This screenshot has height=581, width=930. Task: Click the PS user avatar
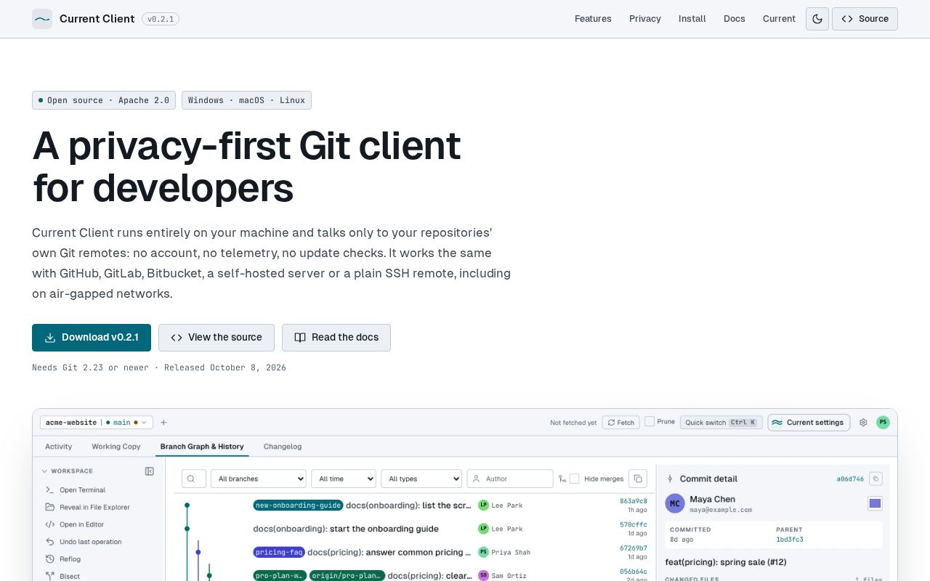pos(883,422)
